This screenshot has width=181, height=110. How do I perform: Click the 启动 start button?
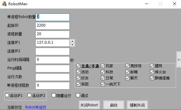(x=114, y=105)
